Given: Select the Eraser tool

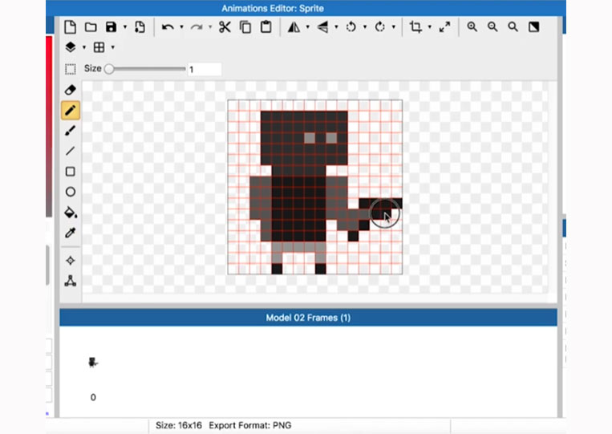Looking at the screenshot, I should tap(71, 90).
